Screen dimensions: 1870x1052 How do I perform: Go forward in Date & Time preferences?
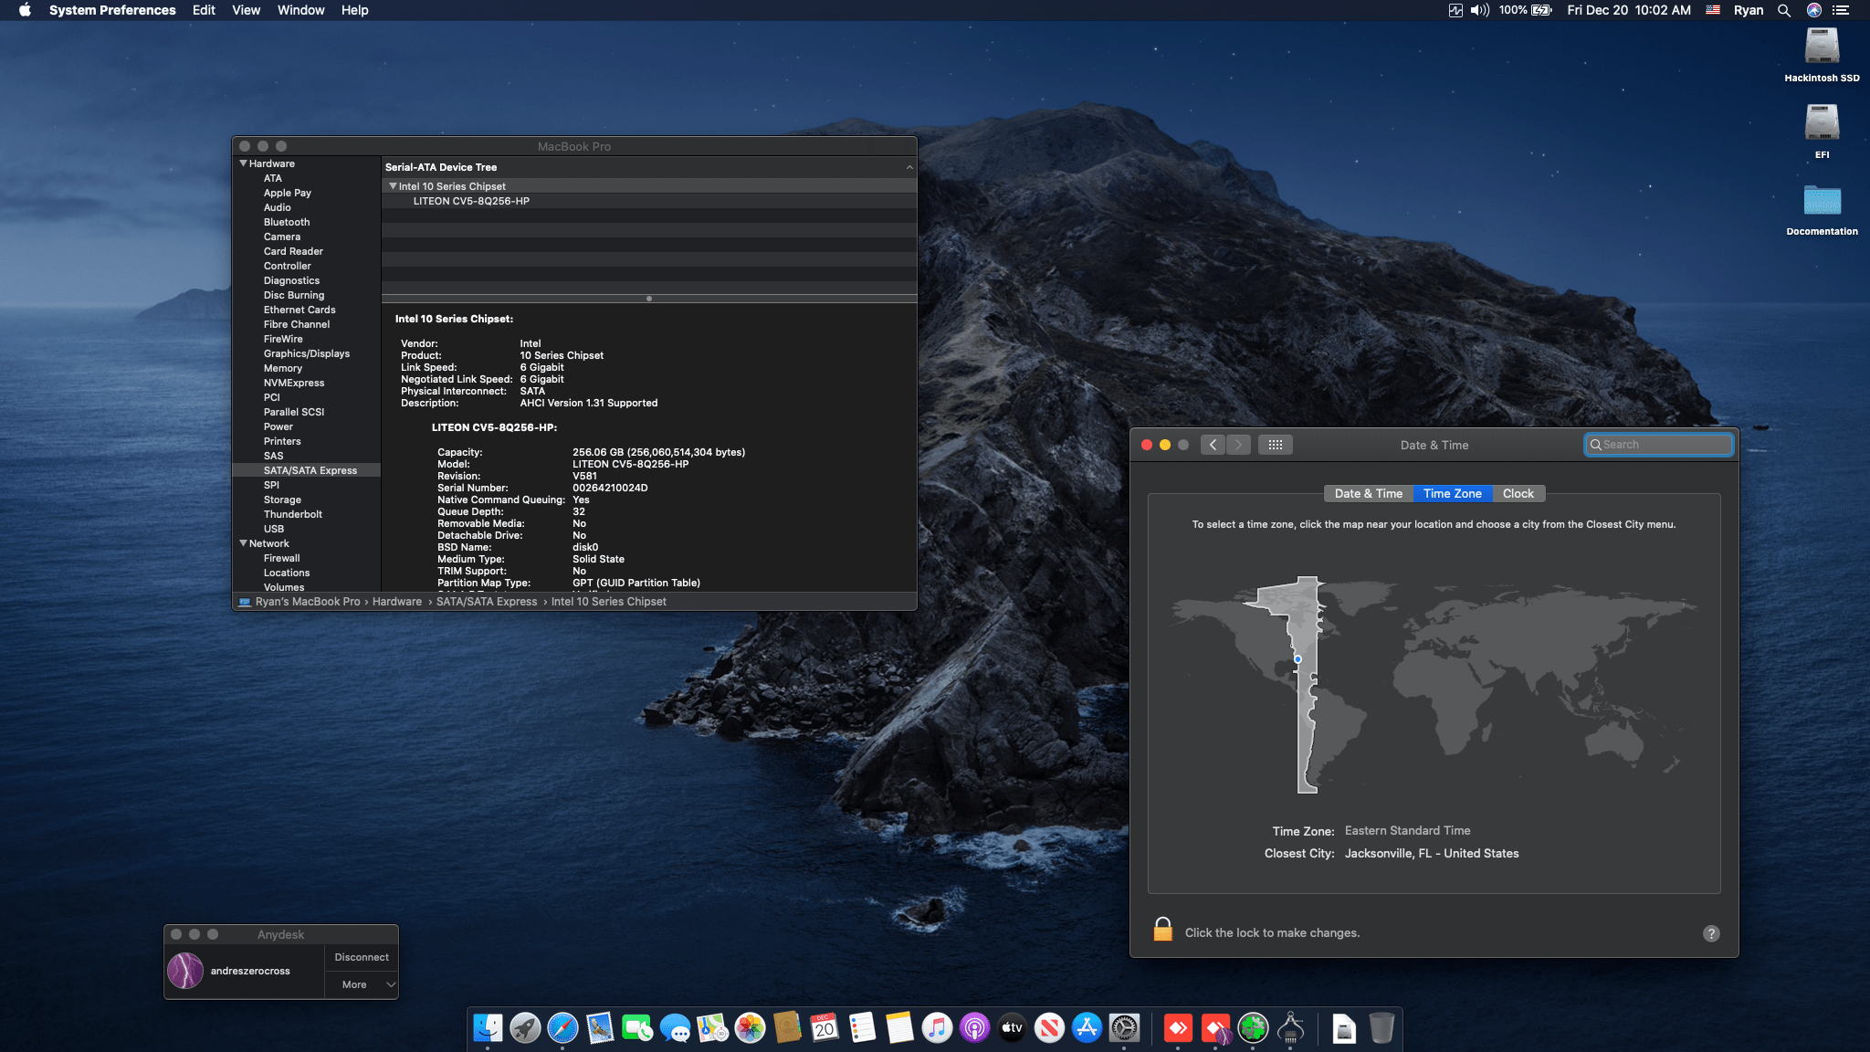pyautogui.click(x=1238, y=445)
